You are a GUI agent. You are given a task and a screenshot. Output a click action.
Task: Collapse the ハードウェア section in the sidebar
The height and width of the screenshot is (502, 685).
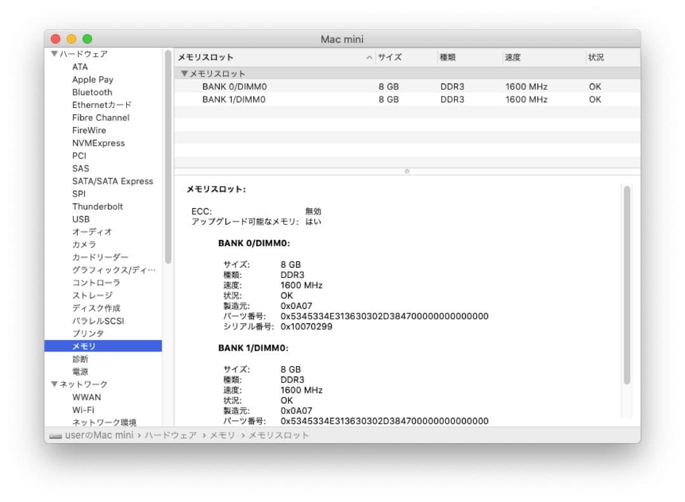[56, 54]
